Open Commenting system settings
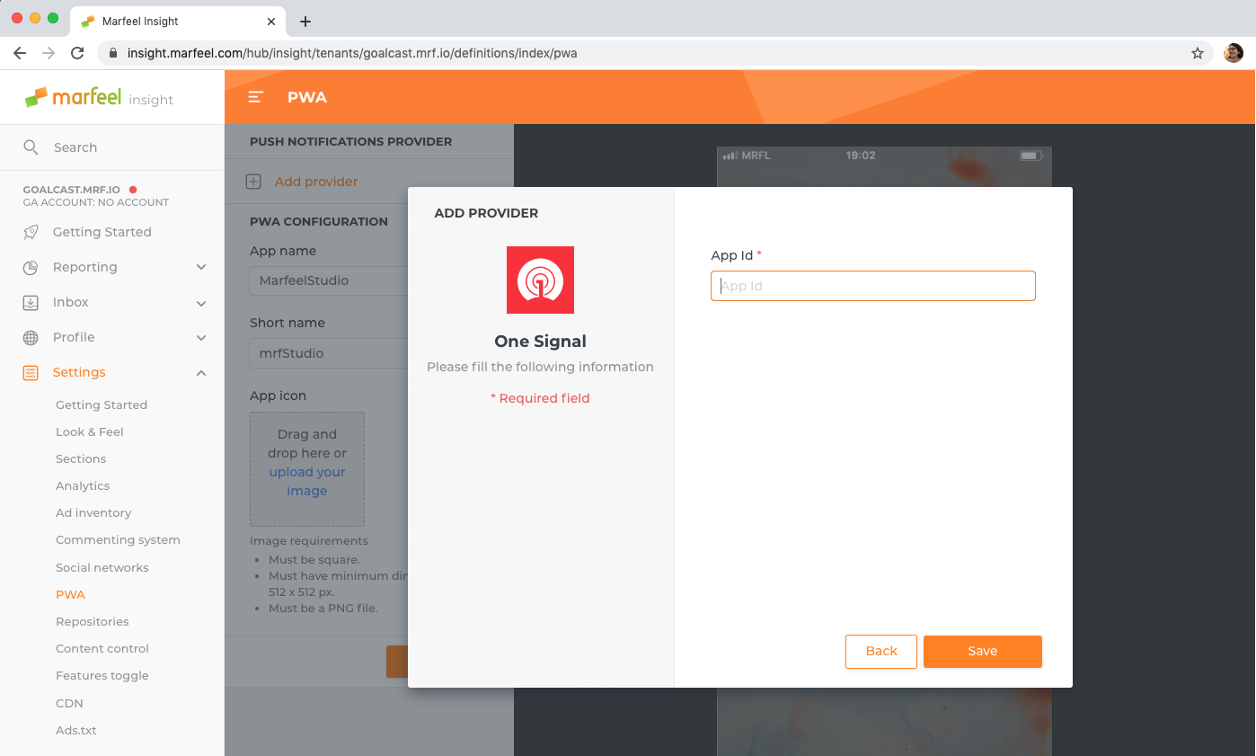 118,539
